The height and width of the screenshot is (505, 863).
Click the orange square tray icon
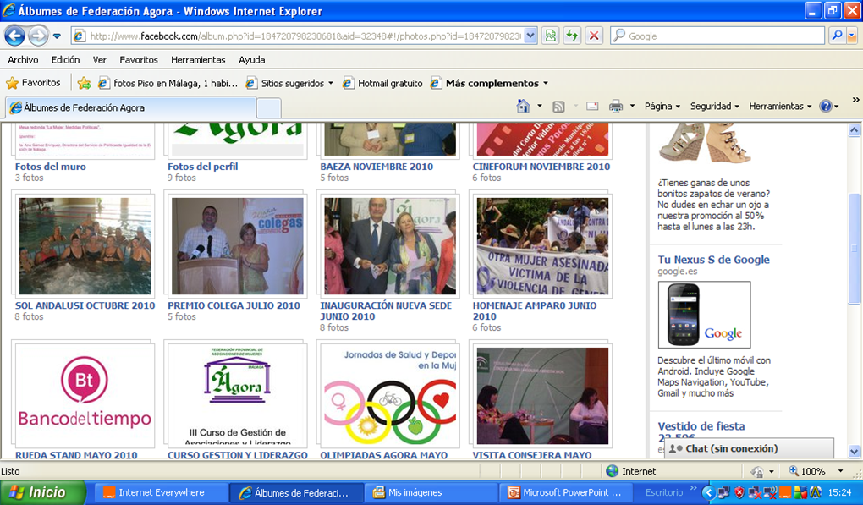tap(784, 493)
